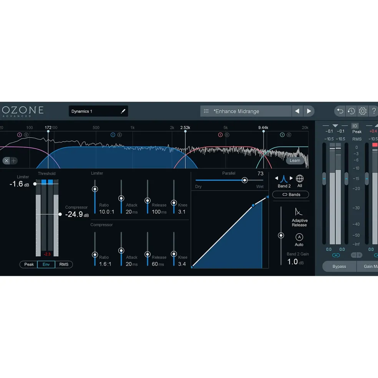Viewport: 378px width, 378px height.
Task: Click the 2.52k crossover marker
Action: (186, 131)
